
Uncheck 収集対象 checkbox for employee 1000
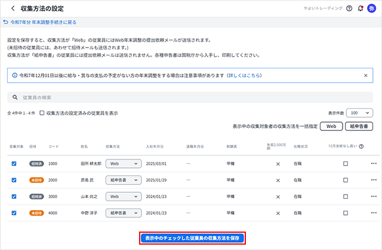14,164
